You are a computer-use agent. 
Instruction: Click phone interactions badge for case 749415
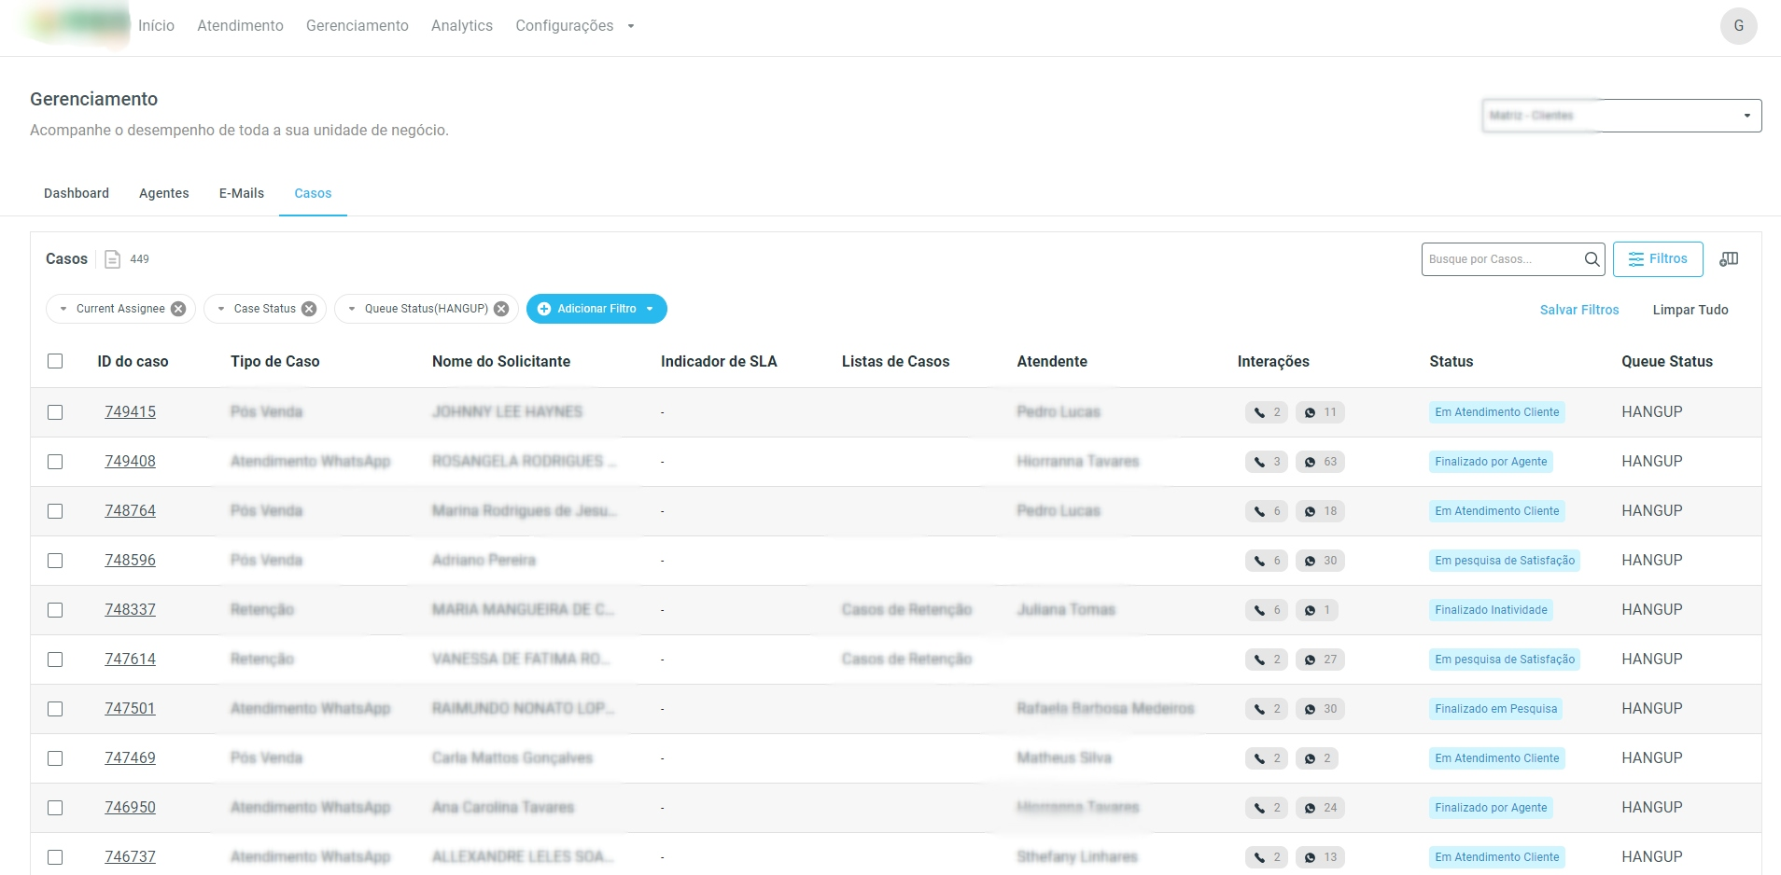point(1267,412)
